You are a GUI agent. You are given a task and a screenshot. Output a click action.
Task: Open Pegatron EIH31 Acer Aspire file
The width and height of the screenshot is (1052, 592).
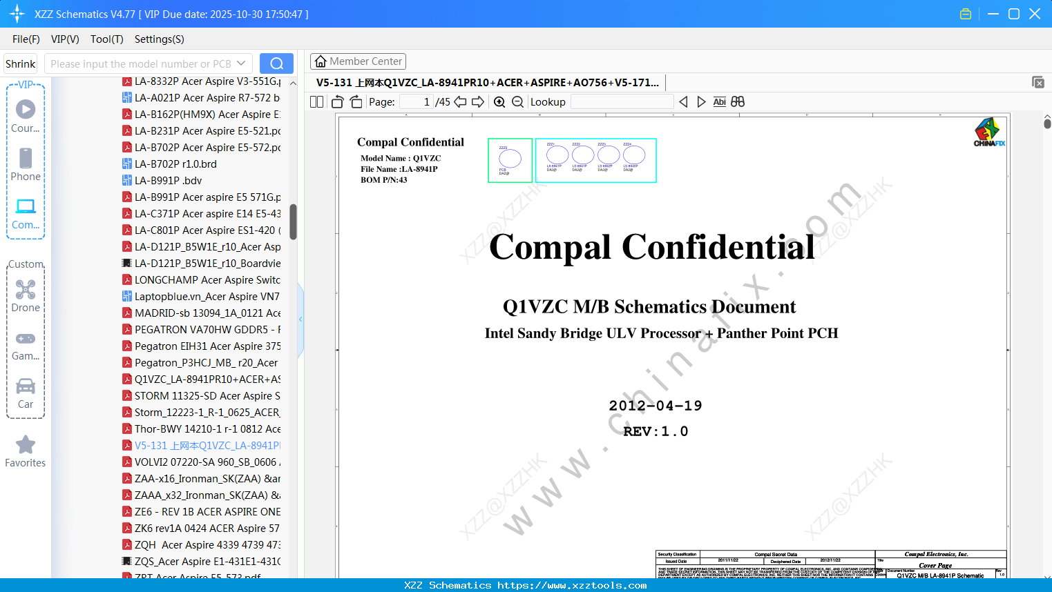tap(202, 346)
